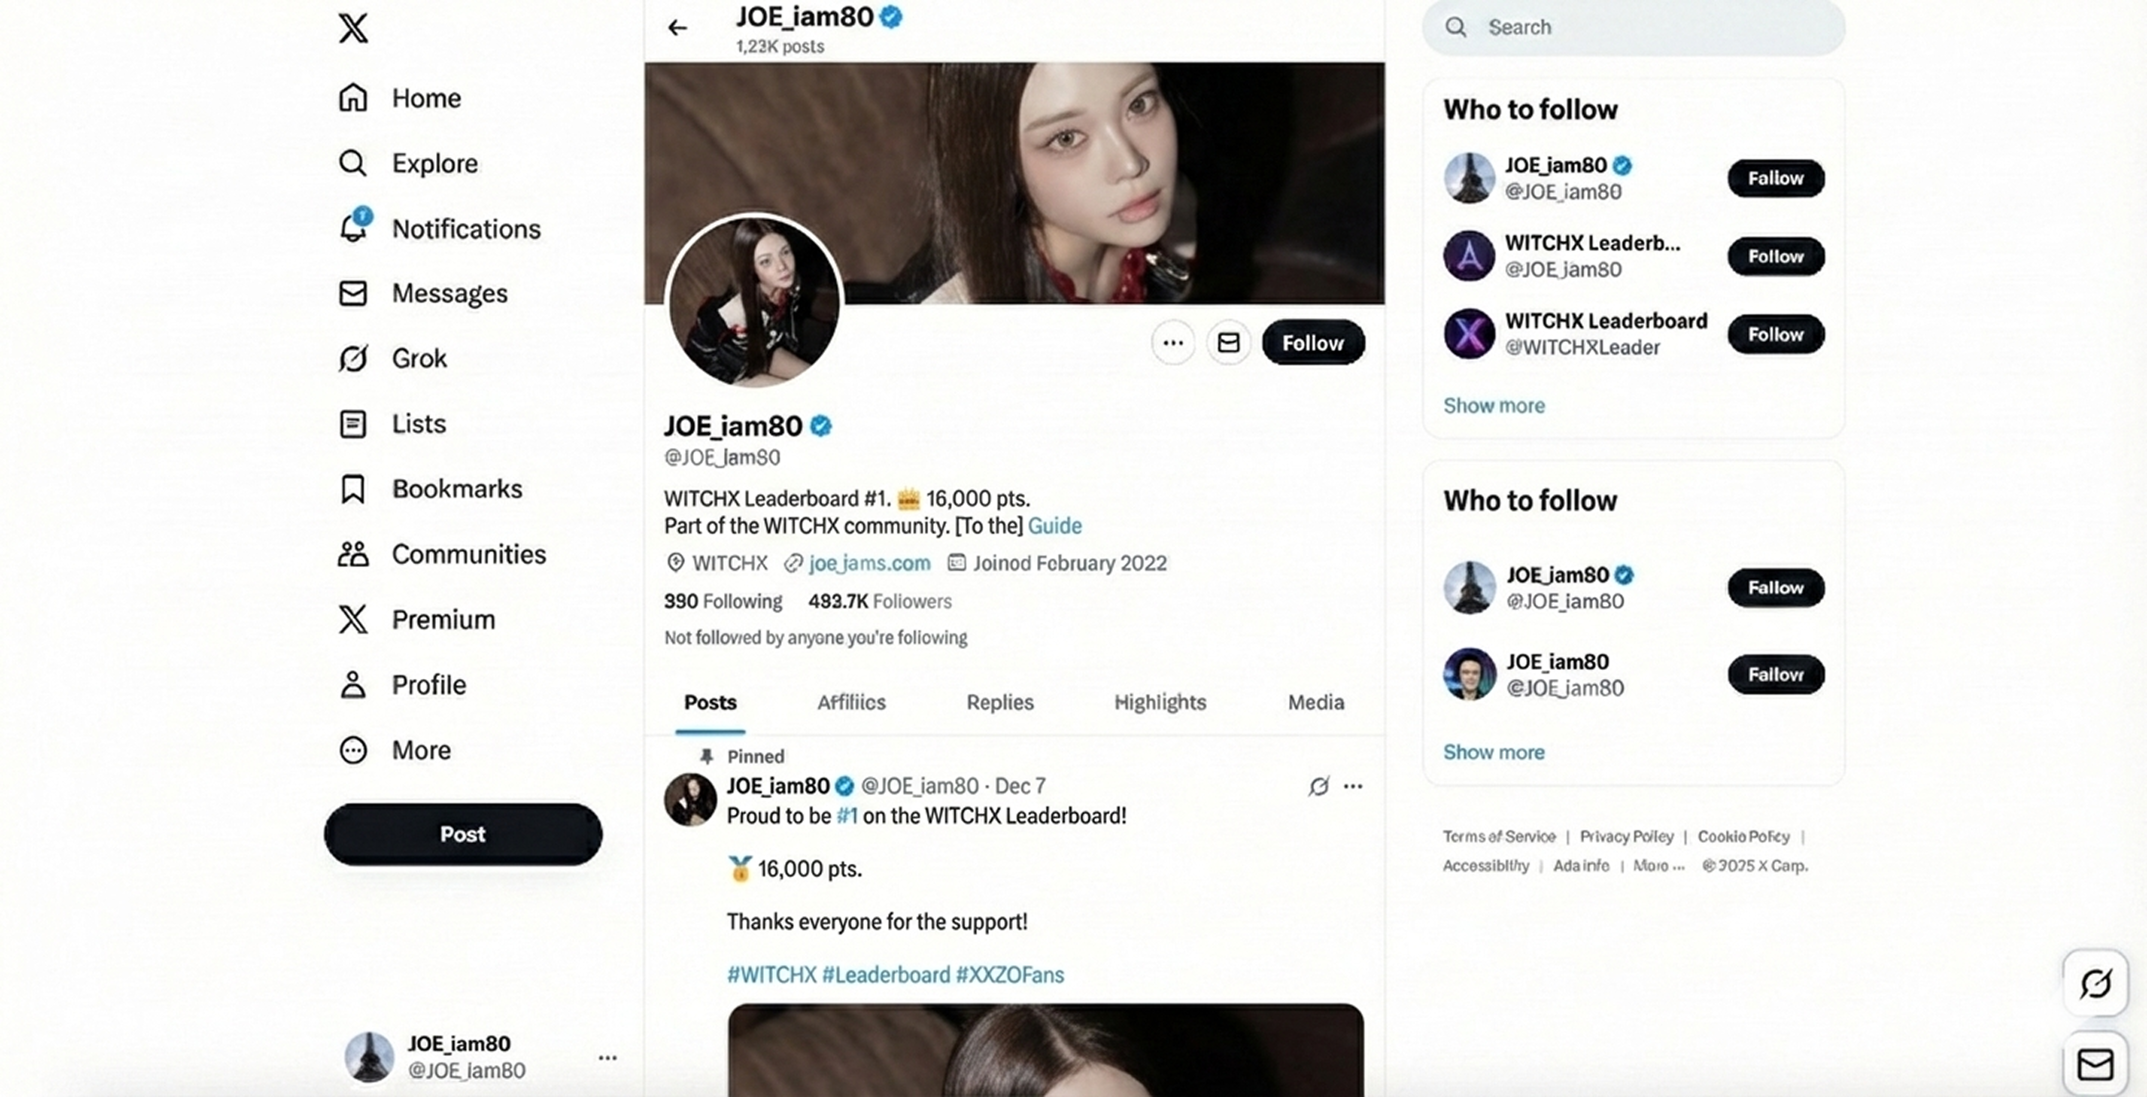Image resolution: width=2147 pixels, height=1097 pixels.
Task: Open floating messages envelope button
Action: (2094, 1064)
